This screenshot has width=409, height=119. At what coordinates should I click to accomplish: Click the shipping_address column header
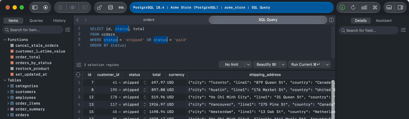point(265,75)
